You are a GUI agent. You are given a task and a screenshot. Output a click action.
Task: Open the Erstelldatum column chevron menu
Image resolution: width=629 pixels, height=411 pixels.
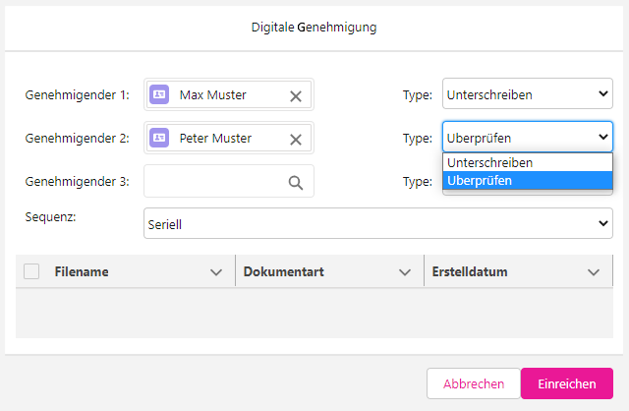pos(593,272)
